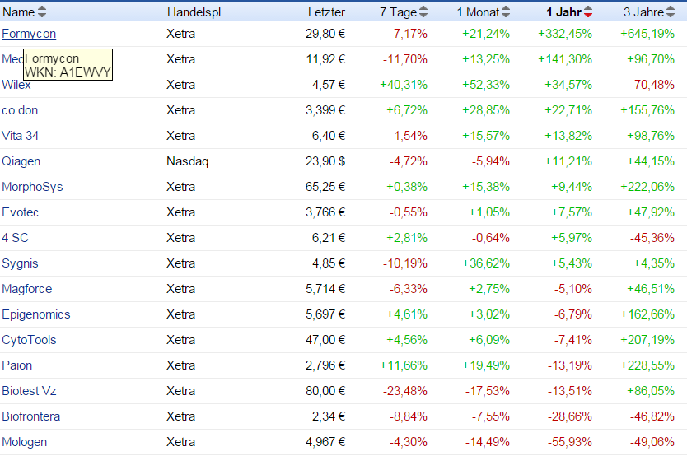Open Vita 34 stock details
Screen dimensions: 687x456
(21, 136)
